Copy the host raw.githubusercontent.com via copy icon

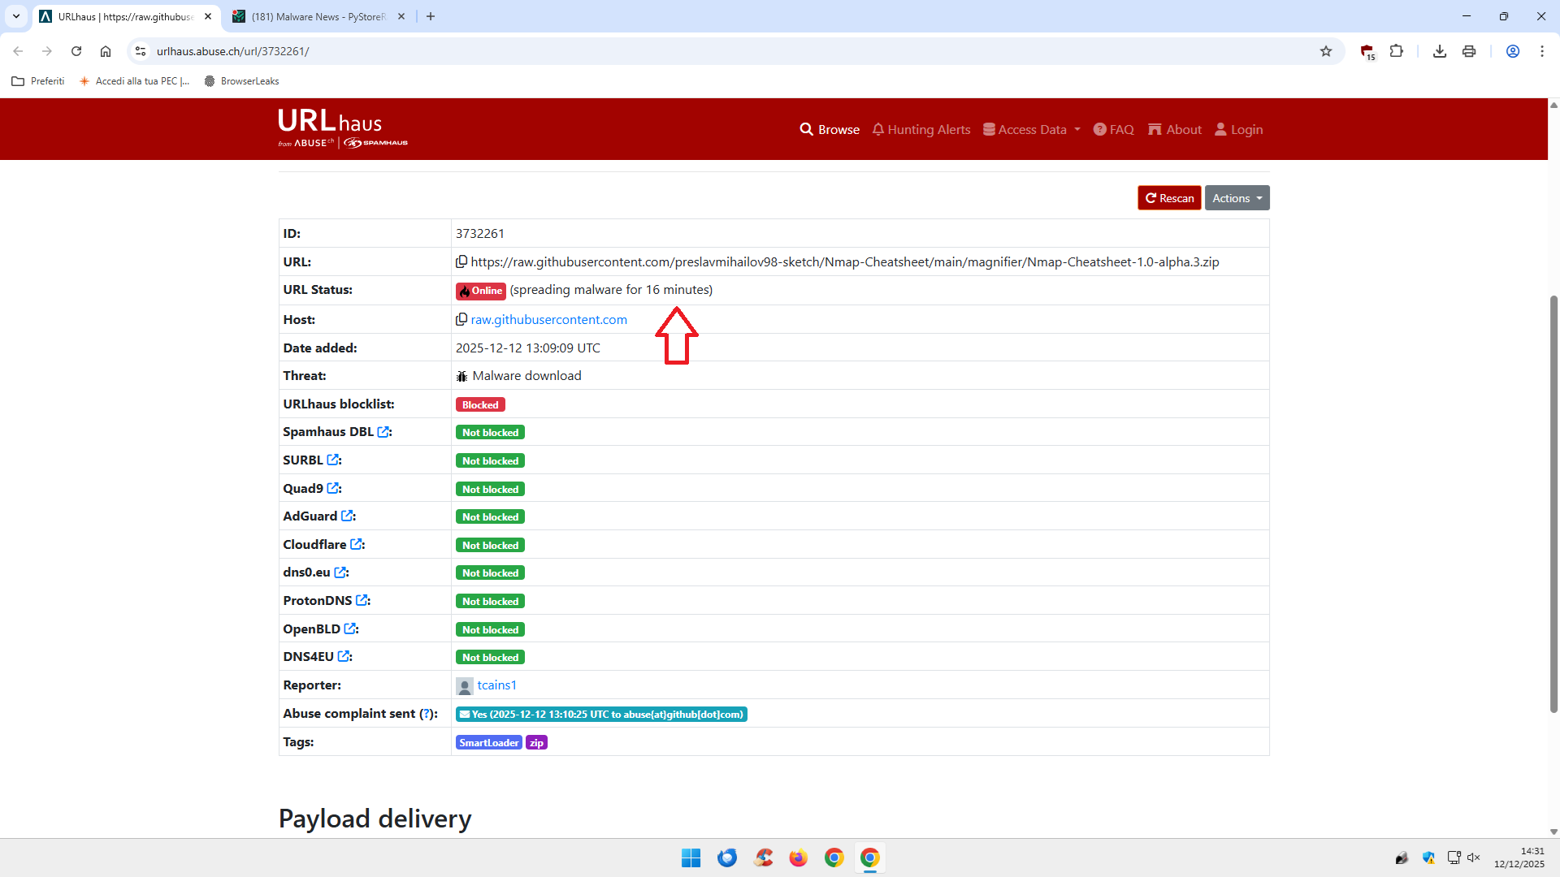pyautogui.click(x=461, y=319)
